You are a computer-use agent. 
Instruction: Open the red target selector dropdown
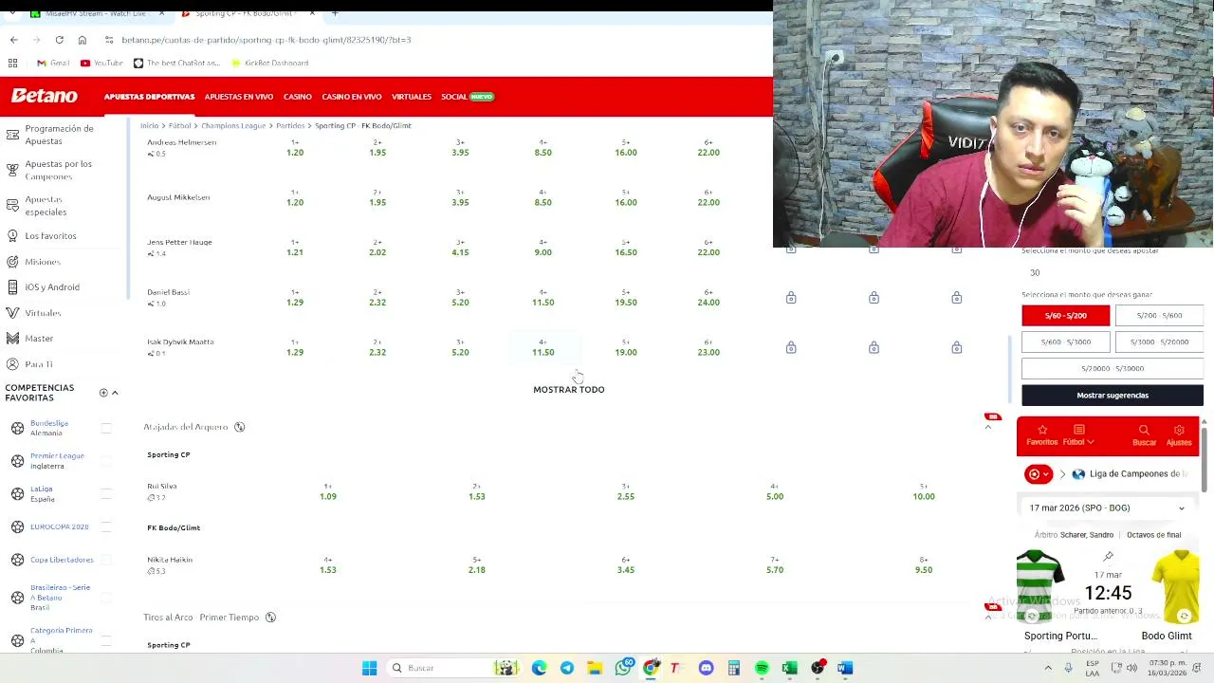coord(1039,474)
